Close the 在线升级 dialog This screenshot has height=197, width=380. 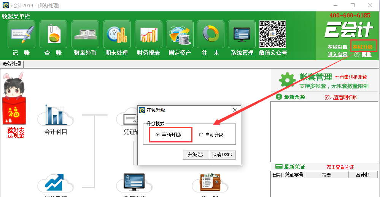(x=235, y=110)
